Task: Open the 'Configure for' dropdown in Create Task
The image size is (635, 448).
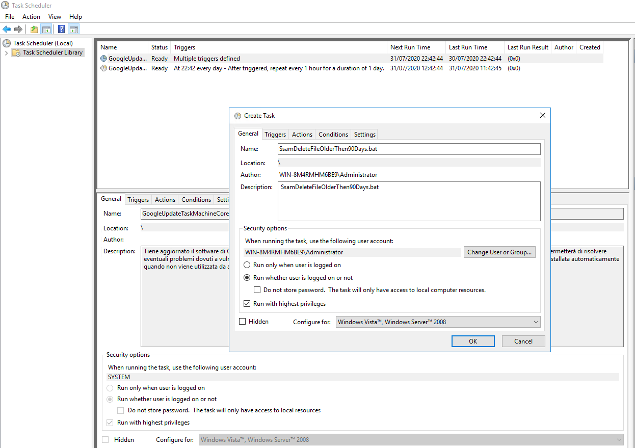Action: pyautogui.click(x=438, y=322)
